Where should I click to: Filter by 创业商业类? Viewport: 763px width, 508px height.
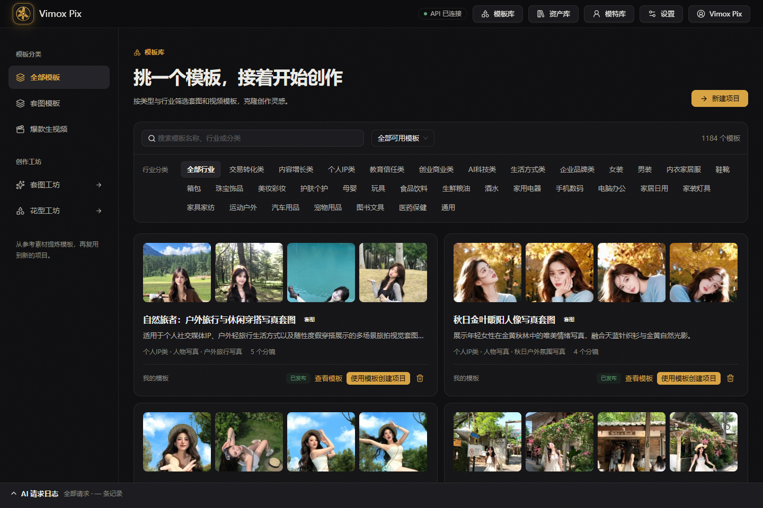(x=436, y=169)
